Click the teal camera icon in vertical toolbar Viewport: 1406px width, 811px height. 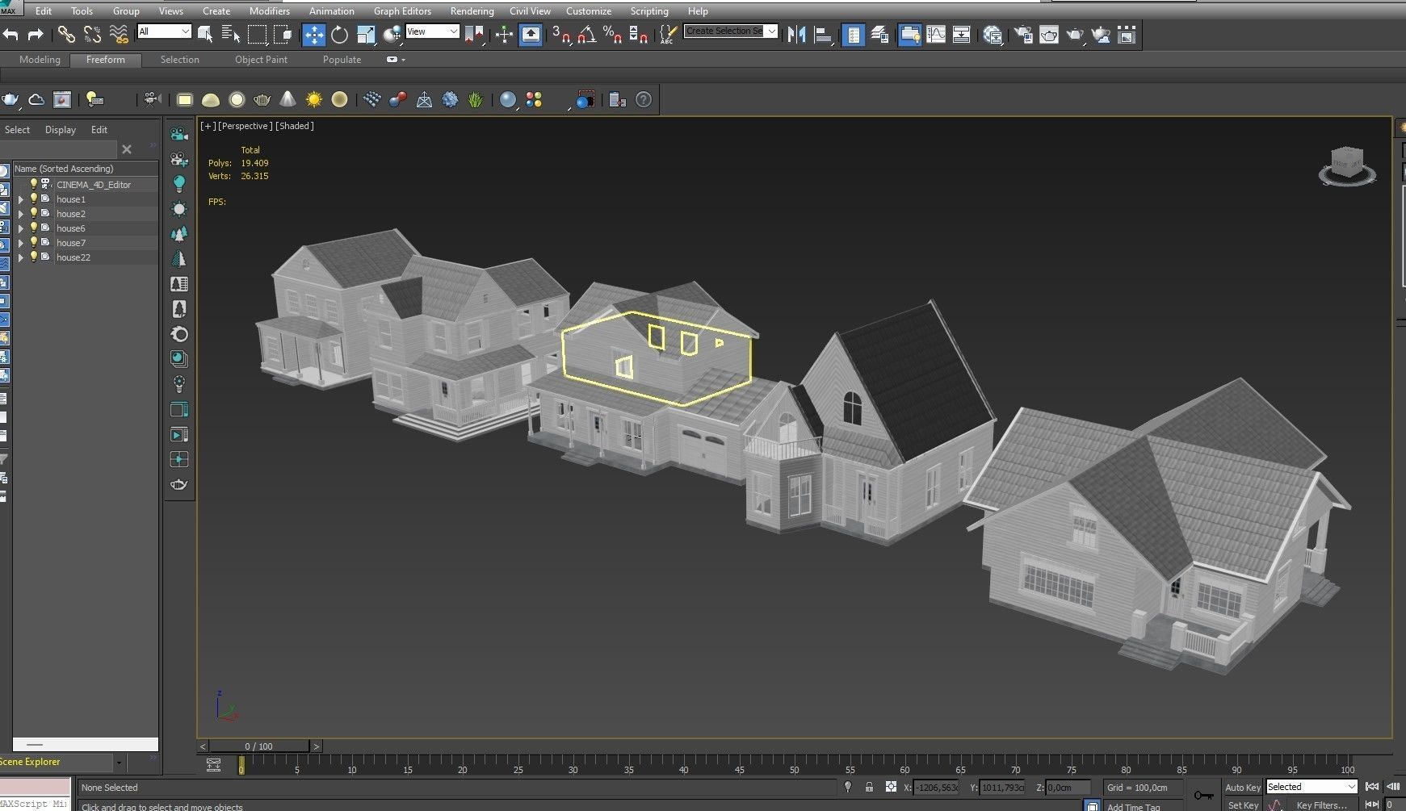pyautogui.click(x=179, y=134)
